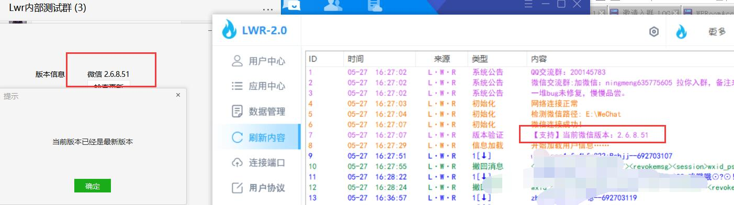Select log row 7 当前微信版本 2.6.8.51
Viewport: 734px width, 205px height.
pos(520,135)
